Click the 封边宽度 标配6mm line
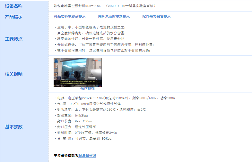Screen dimensions: 252x162 point(71,115)
